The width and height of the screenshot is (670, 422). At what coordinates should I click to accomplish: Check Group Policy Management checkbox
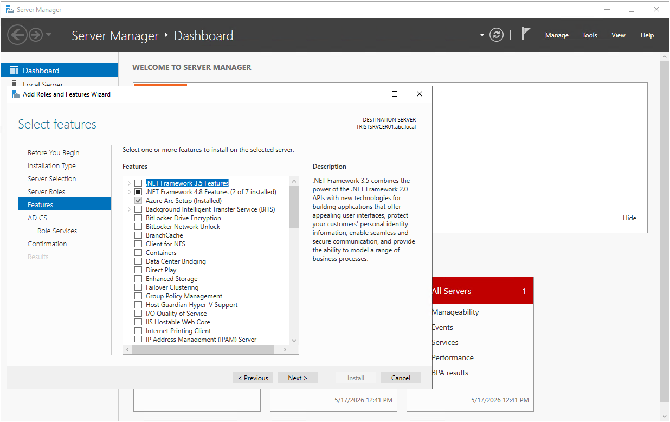(138, 296)
